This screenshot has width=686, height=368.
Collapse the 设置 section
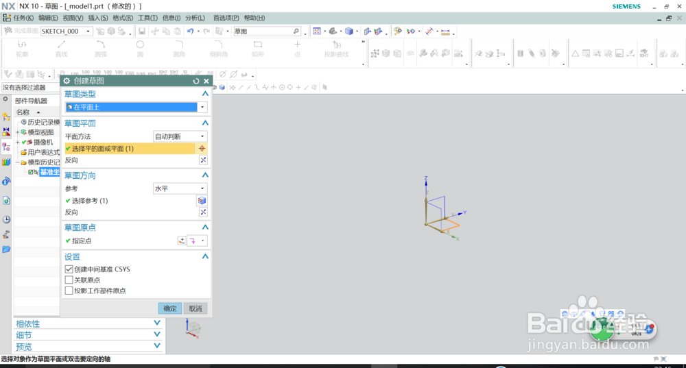pos(204,256)
